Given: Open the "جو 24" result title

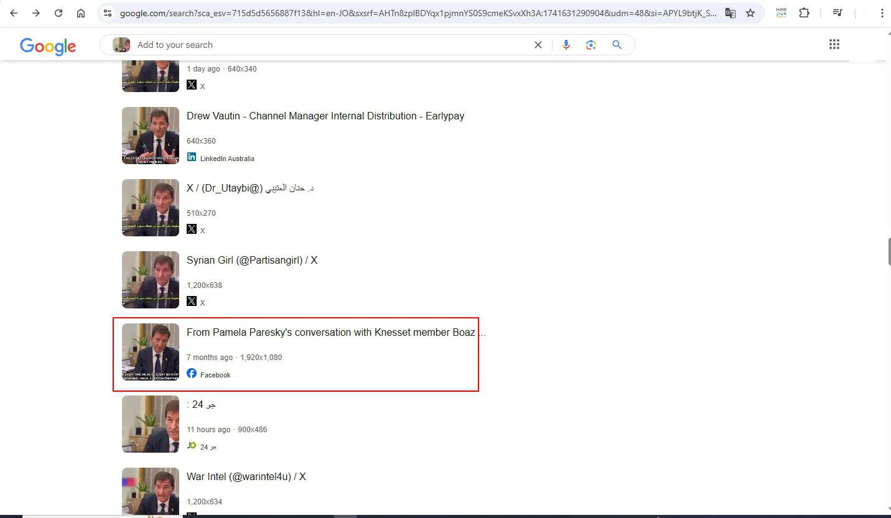Looking at the screenshot, I should click(x=202, y=405).
